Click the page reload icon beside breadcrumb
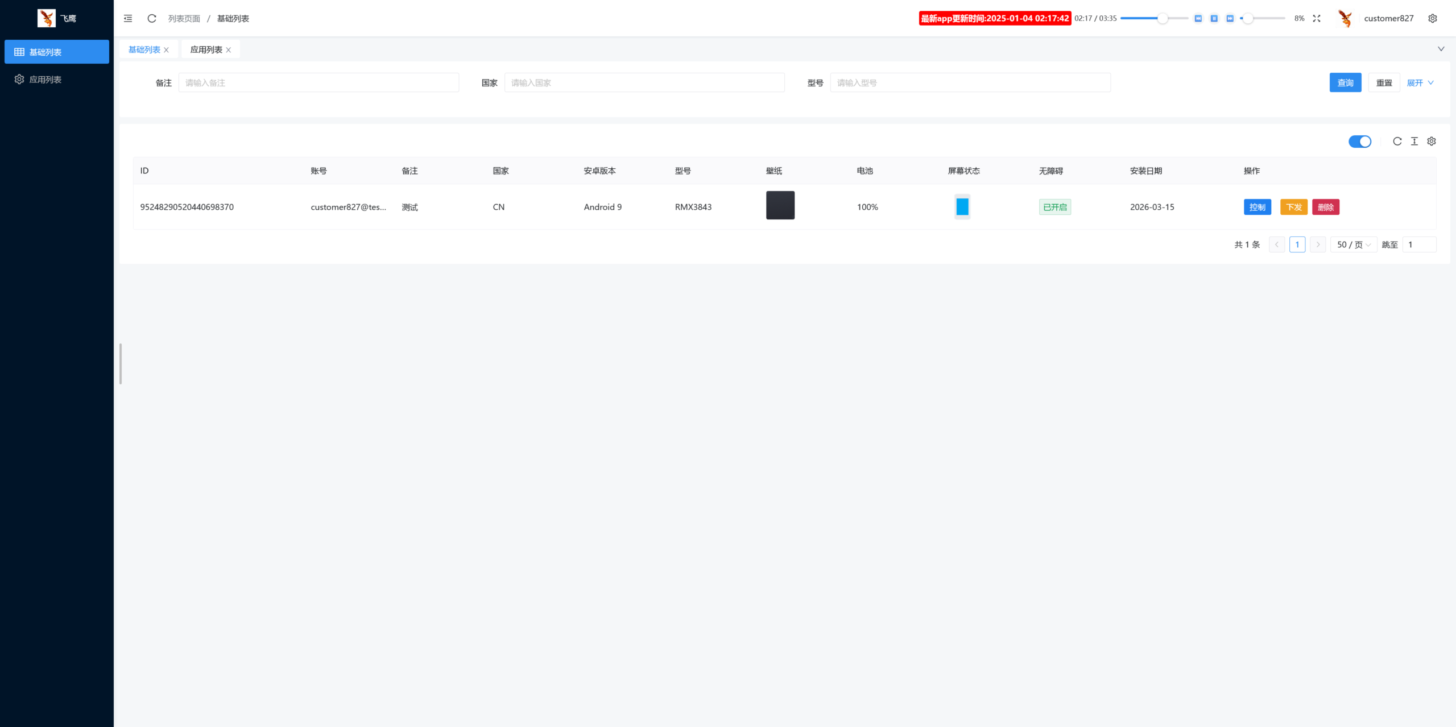The image size is (1456, 727). 152,18
